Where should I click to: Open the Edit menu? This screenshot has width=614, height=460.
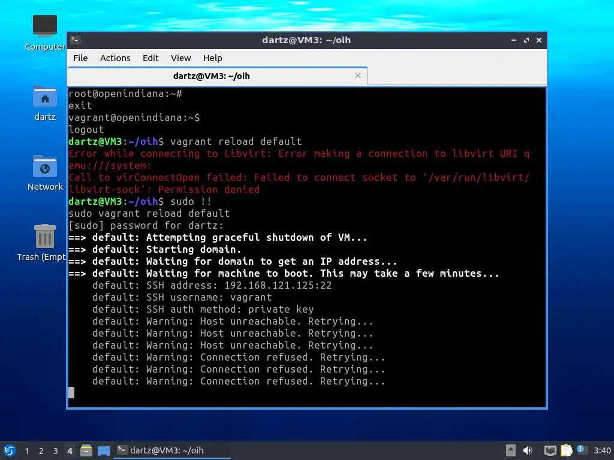click(x=151, y=58)
